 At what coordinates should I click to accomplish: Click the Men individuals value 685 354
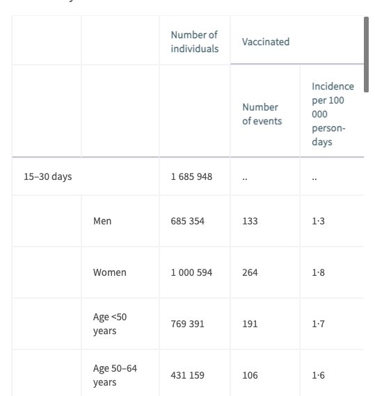point(187,221)
